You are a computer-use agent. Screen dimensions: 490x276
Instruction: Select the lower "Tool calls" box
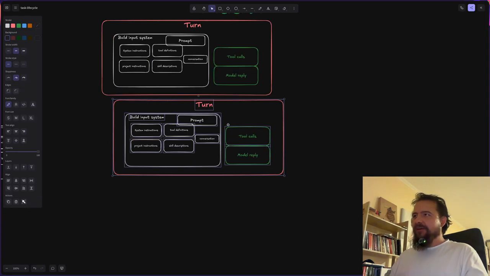pos(248,136)
